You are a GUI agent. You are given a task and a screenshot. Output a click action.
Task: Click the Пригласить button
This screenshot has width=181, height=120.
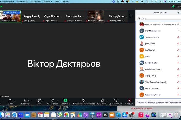141,102
